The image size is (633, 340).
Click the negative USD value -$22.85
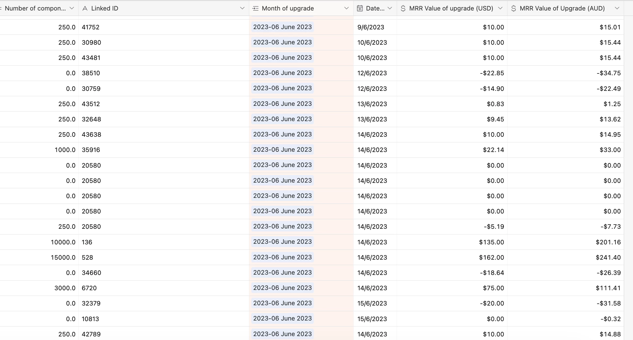(492, 73)
